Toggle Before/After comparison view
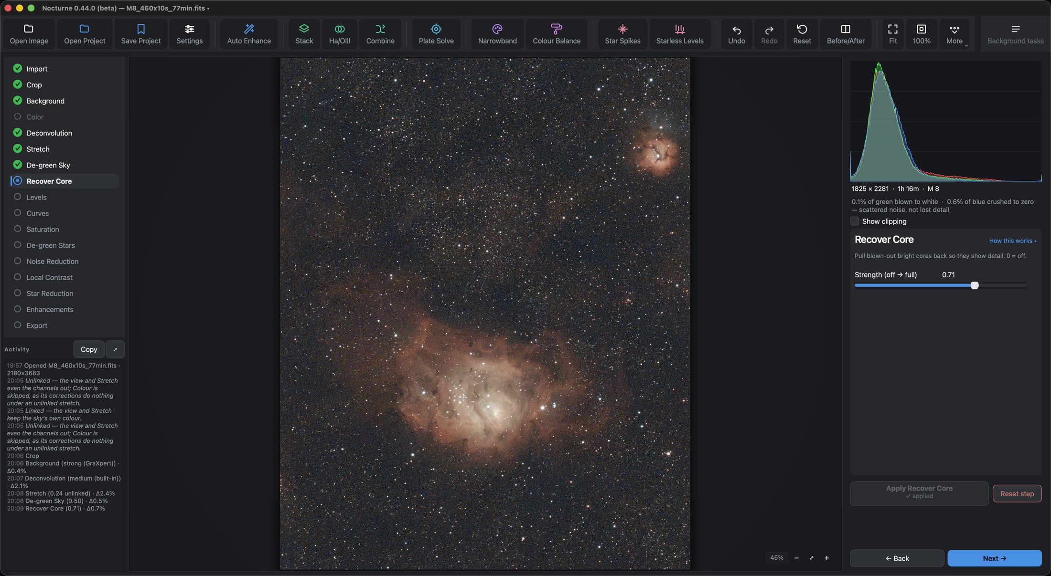 [846, 34]
